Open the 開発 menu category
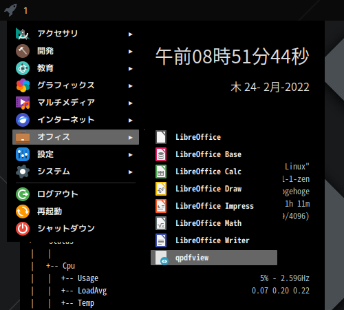This screenshot has width=344, height=310. pos(76,51)
